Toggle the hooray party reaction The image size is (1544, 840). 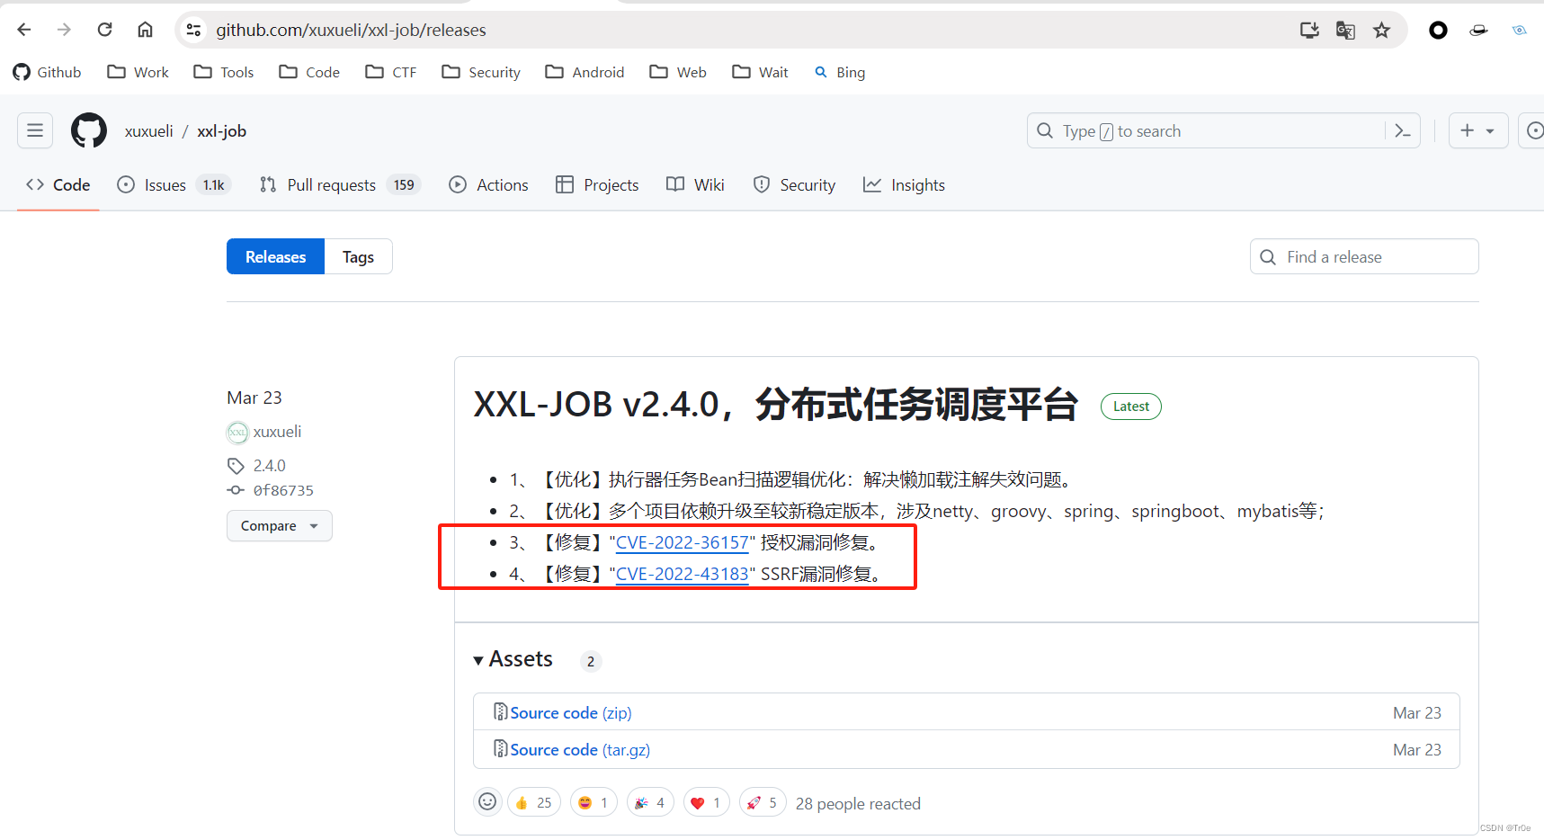tap(650, 802)
